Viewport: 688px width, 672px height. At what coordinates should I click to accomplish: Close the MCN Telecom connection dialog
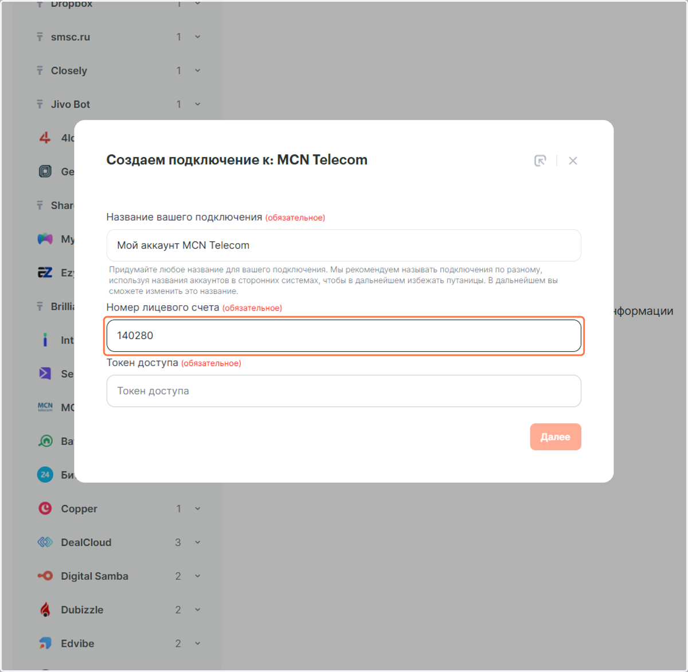pos(573,161)
